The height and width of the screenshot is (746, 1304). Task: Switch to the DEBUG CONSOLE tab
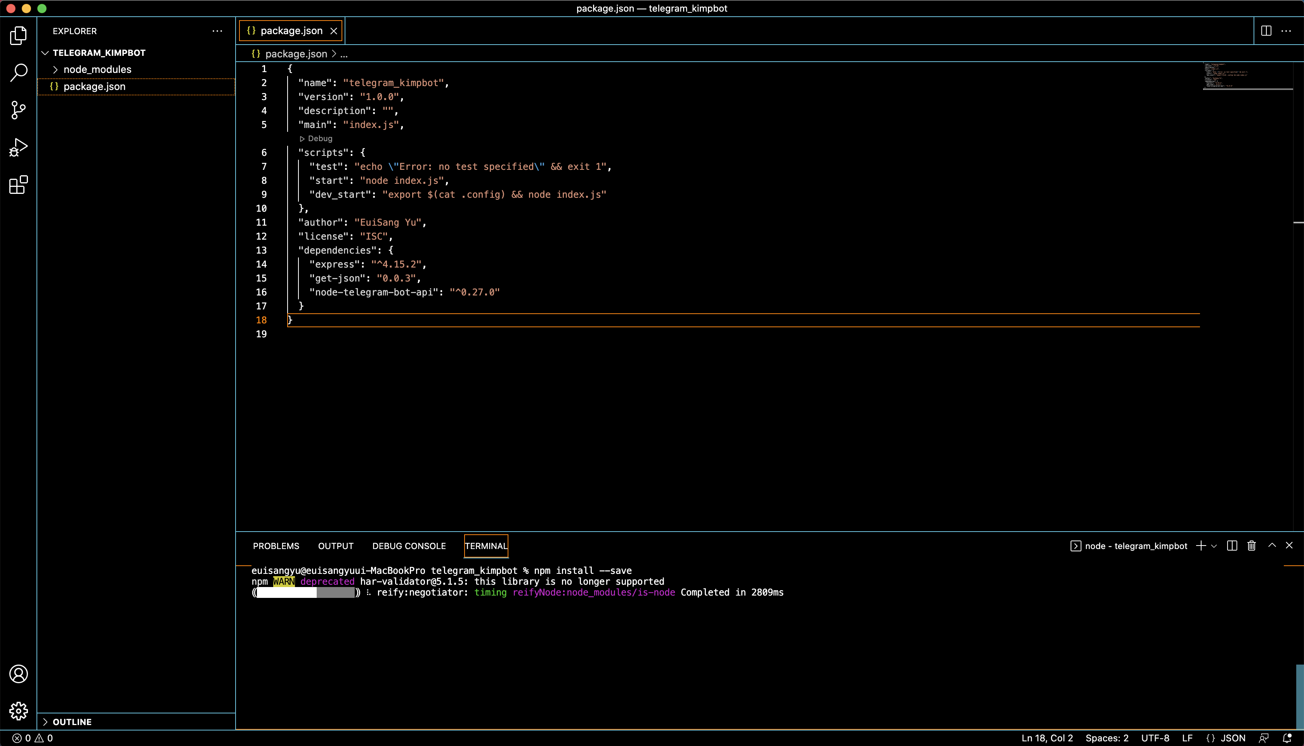[x=409, y=546]
